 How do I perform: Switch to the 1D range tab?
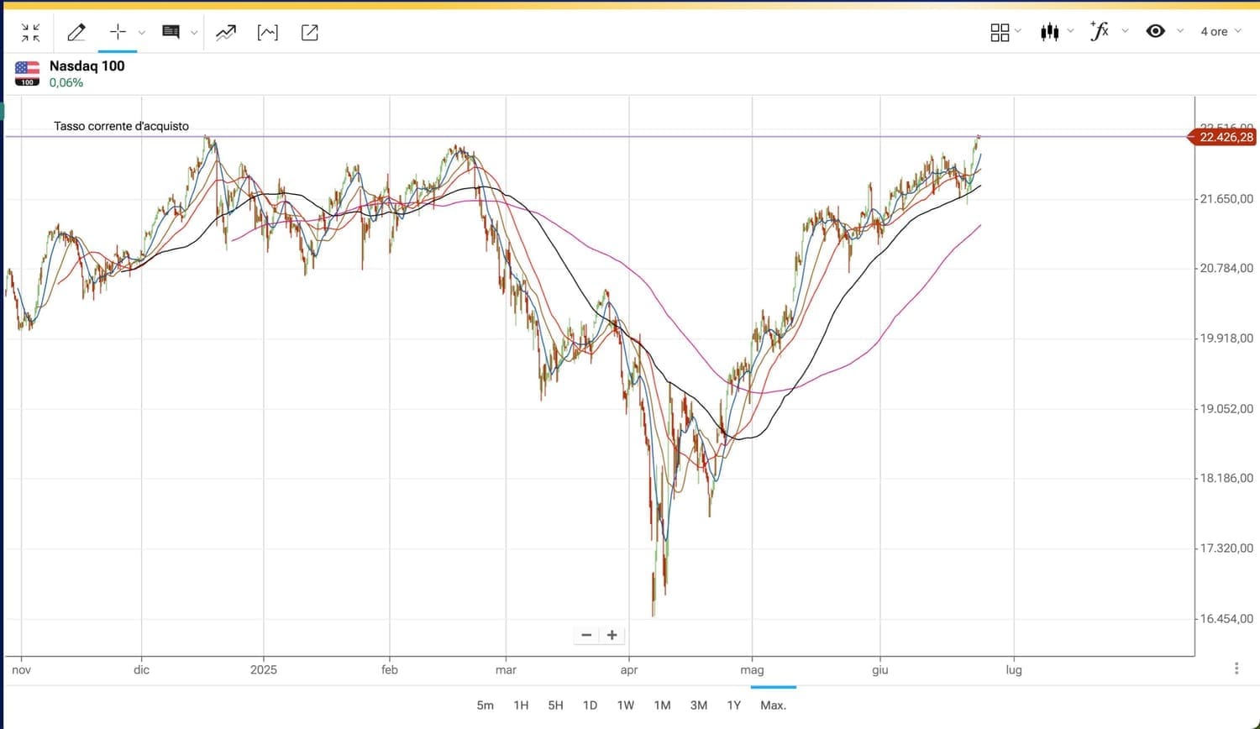(590, 705)
